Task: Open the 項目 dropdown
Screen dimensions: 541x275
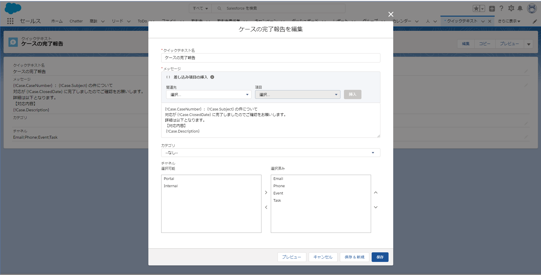Action: 298,94
